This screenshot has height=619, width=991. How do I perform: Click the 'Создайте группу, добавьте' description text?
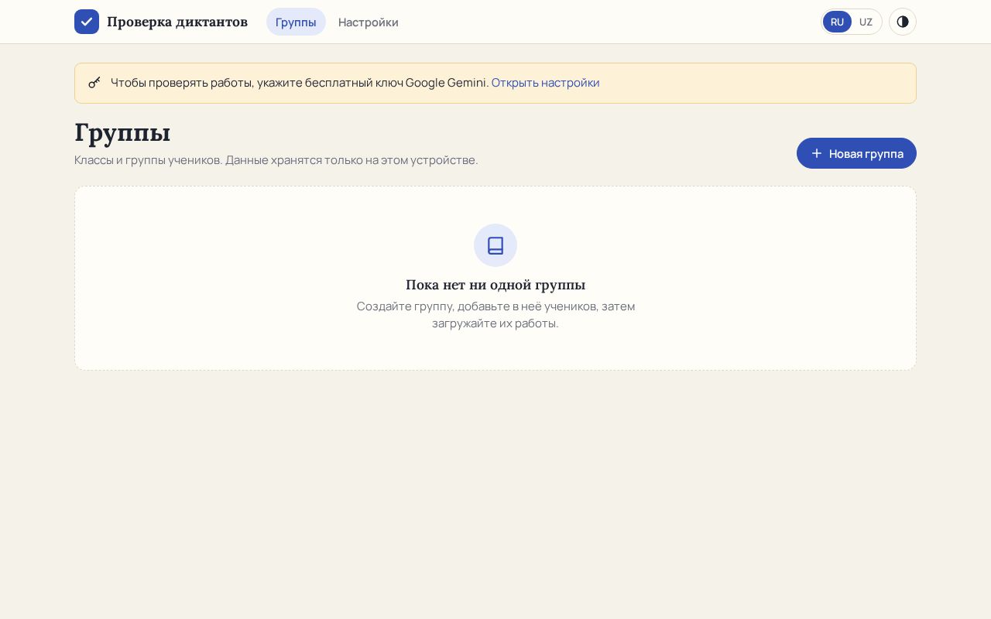pyautogui.click(x=495, y=314)
